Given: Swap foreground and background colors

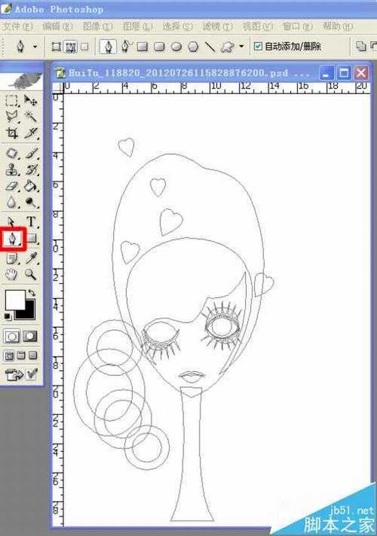Looking at the screenshot, I should (32, 293).
